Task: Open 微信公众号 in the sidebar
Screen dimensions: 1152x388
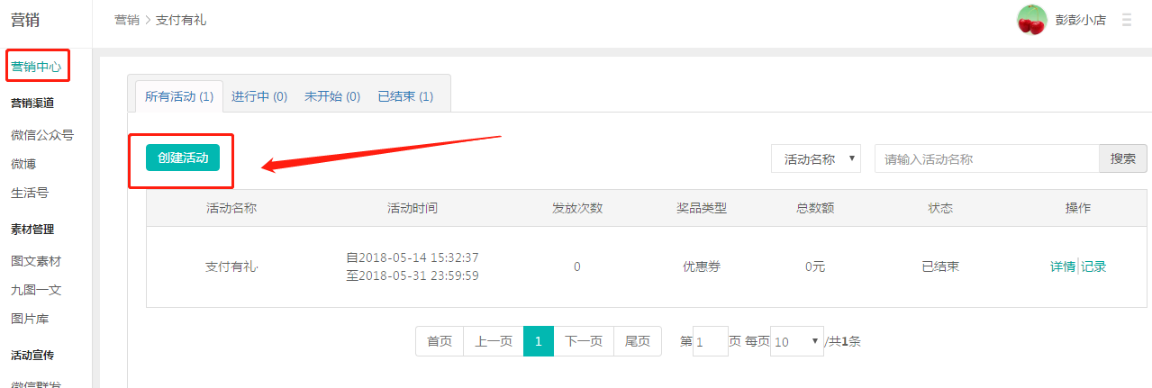Action: pyautogui.click(x=42, y=135)
